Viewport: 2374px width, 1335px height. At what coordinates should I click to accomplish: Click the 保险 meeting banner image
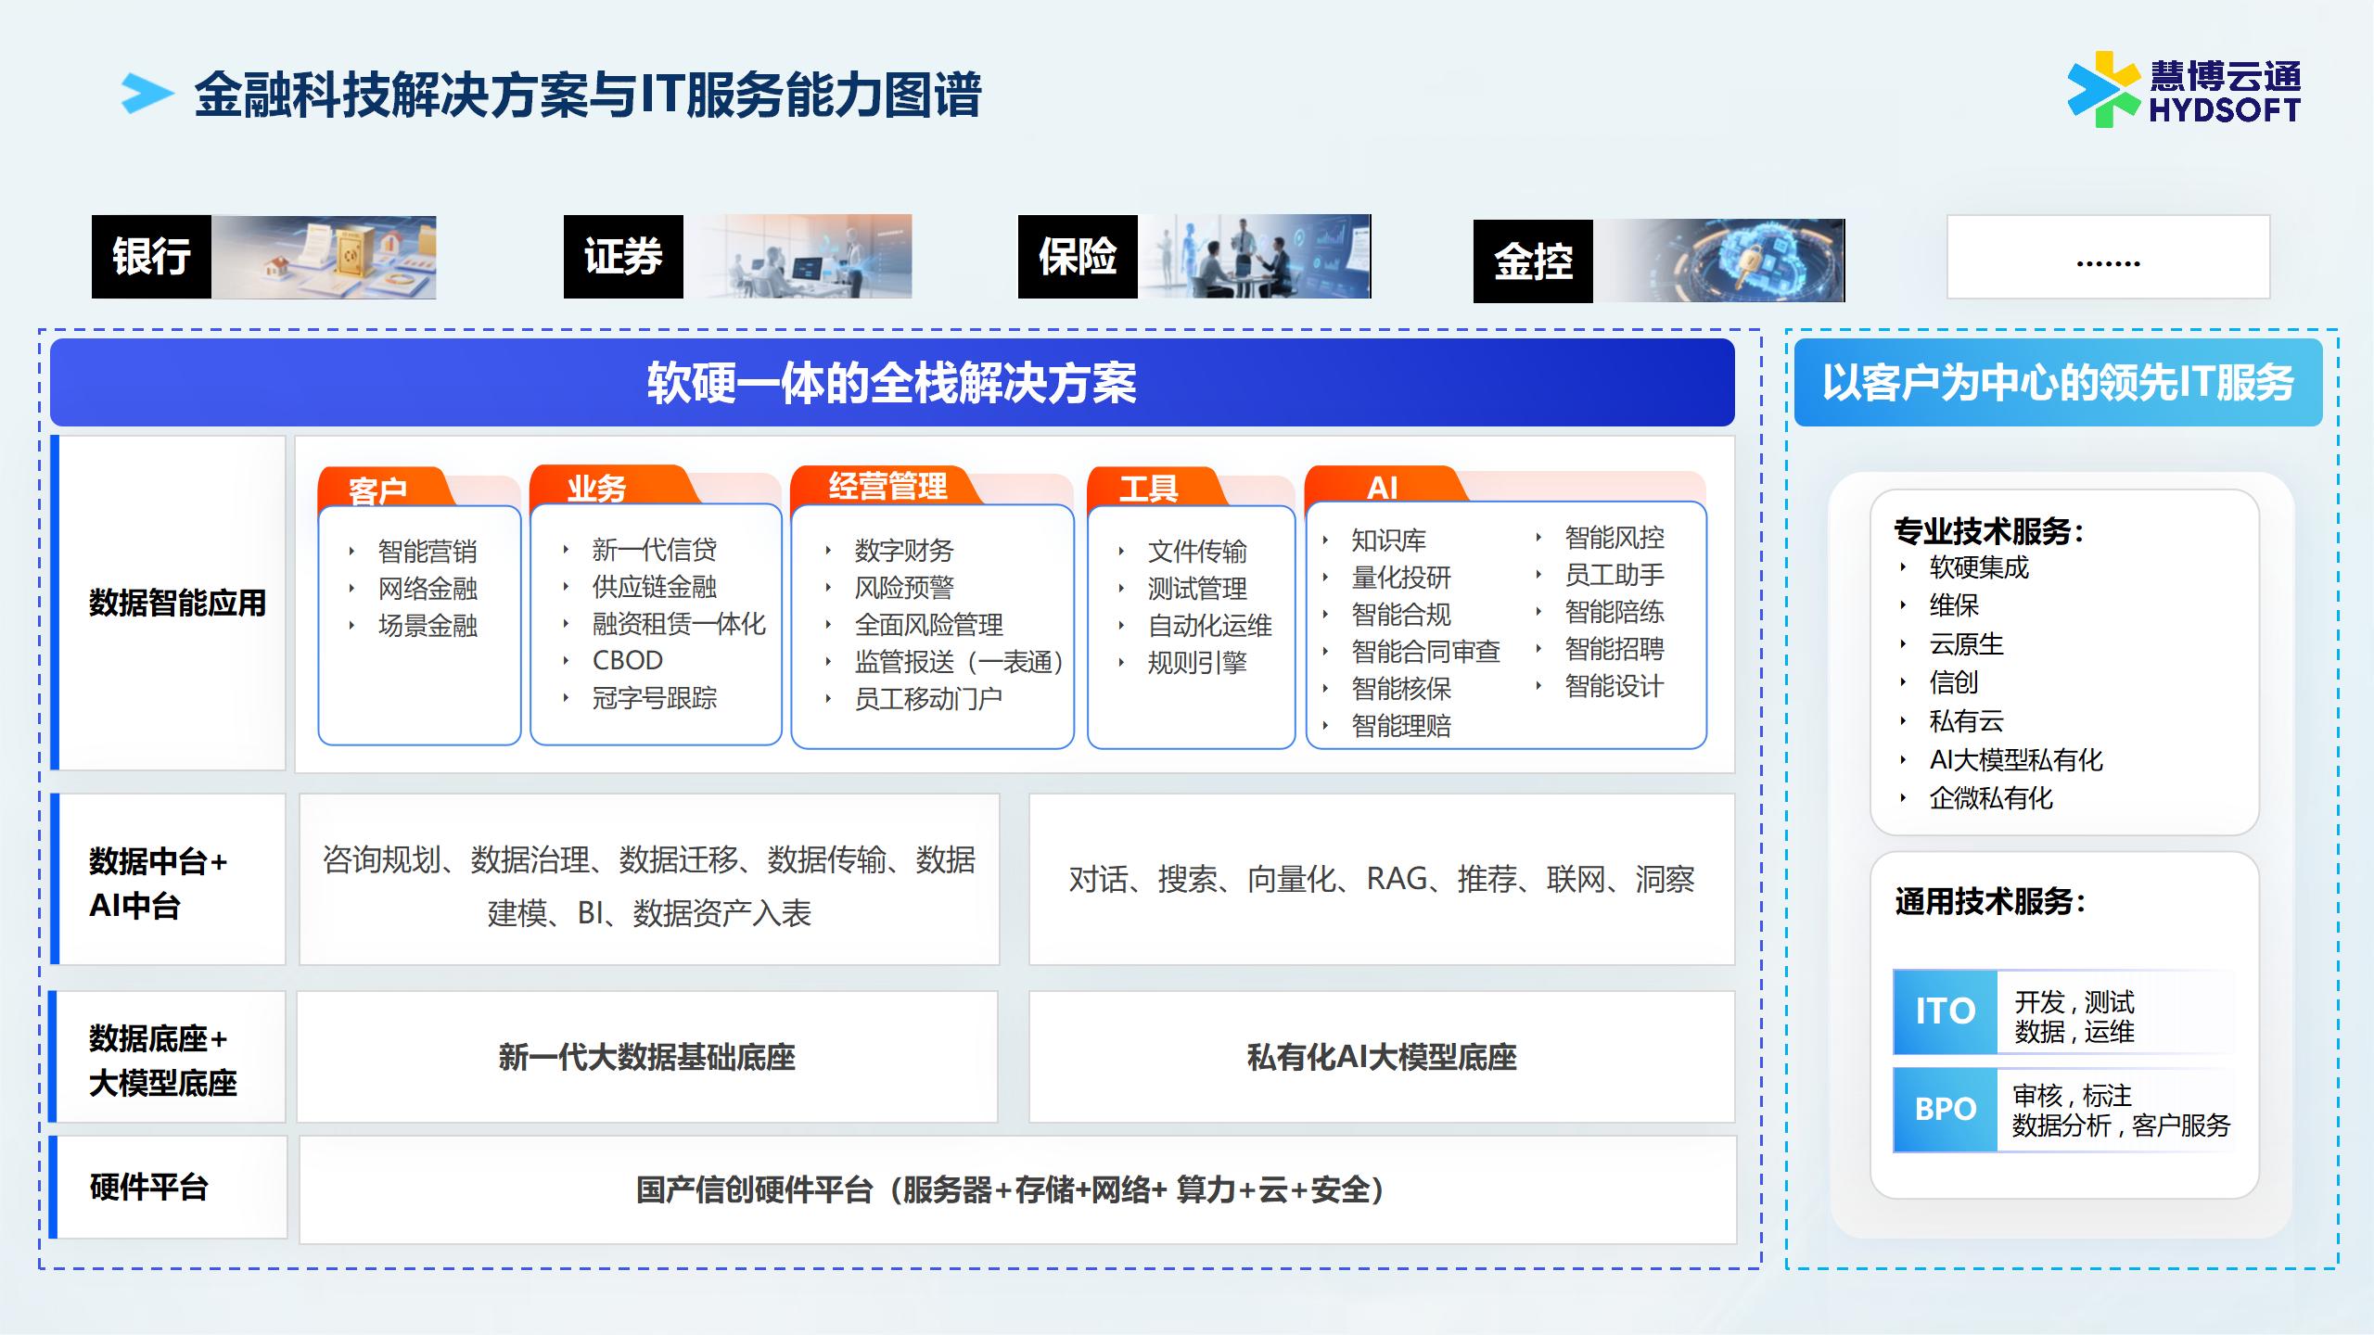1254,257
